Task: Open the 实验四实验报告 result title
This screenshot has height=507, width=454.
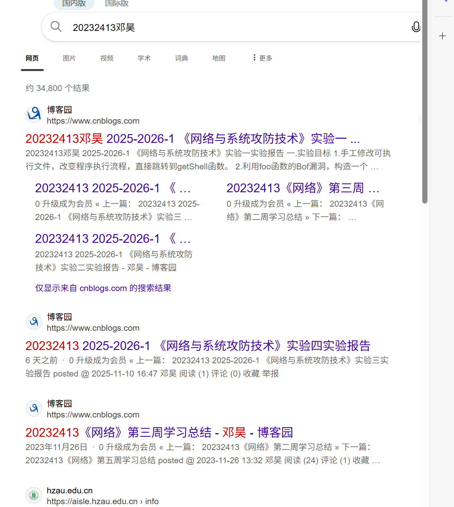Action: 198,346
